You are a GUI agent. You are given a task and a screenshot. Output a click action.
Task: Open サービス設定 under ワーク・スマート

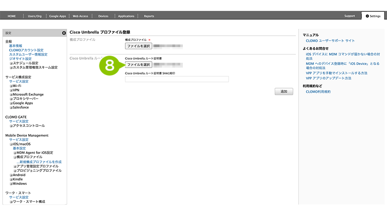point(19,197)
